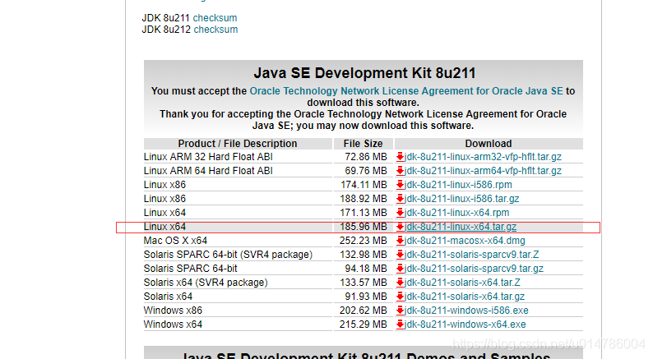The height and width of the screenshot is (359, 653).
Task: Download jdk-8u211-linux-x64.tar.gz file link
Action: click(x=461, y=227)
